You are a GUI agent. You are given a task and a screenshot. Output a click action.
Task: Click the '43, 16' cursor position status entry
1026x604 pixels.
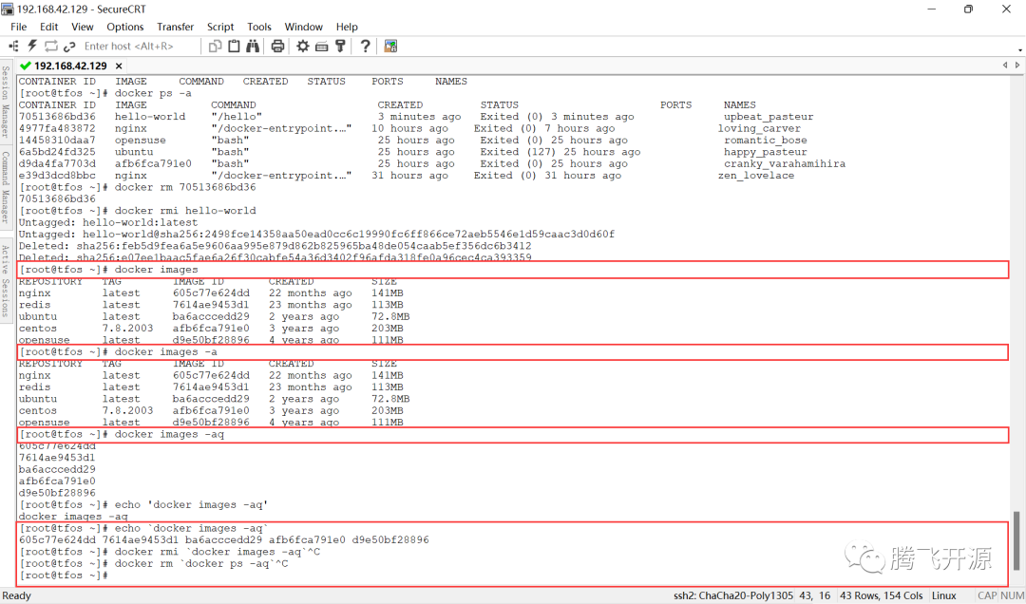coord(815,595)
